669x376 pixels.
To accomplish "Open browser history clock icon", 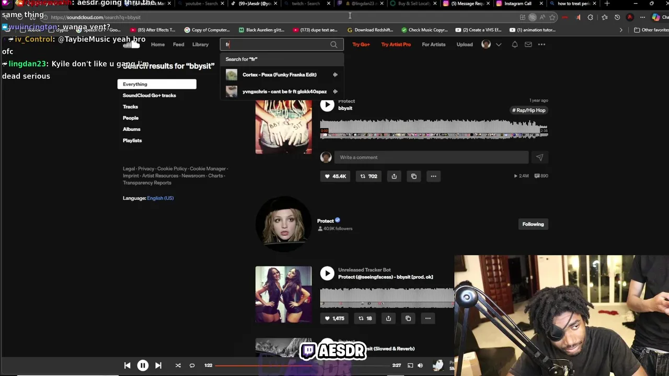I will click(x=617, y=17).
